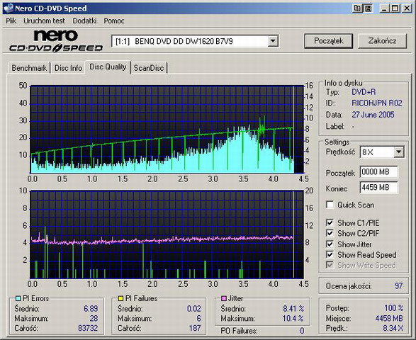Select the Disc Quality tab
416x340 pixels.
(x=108, y=67)
